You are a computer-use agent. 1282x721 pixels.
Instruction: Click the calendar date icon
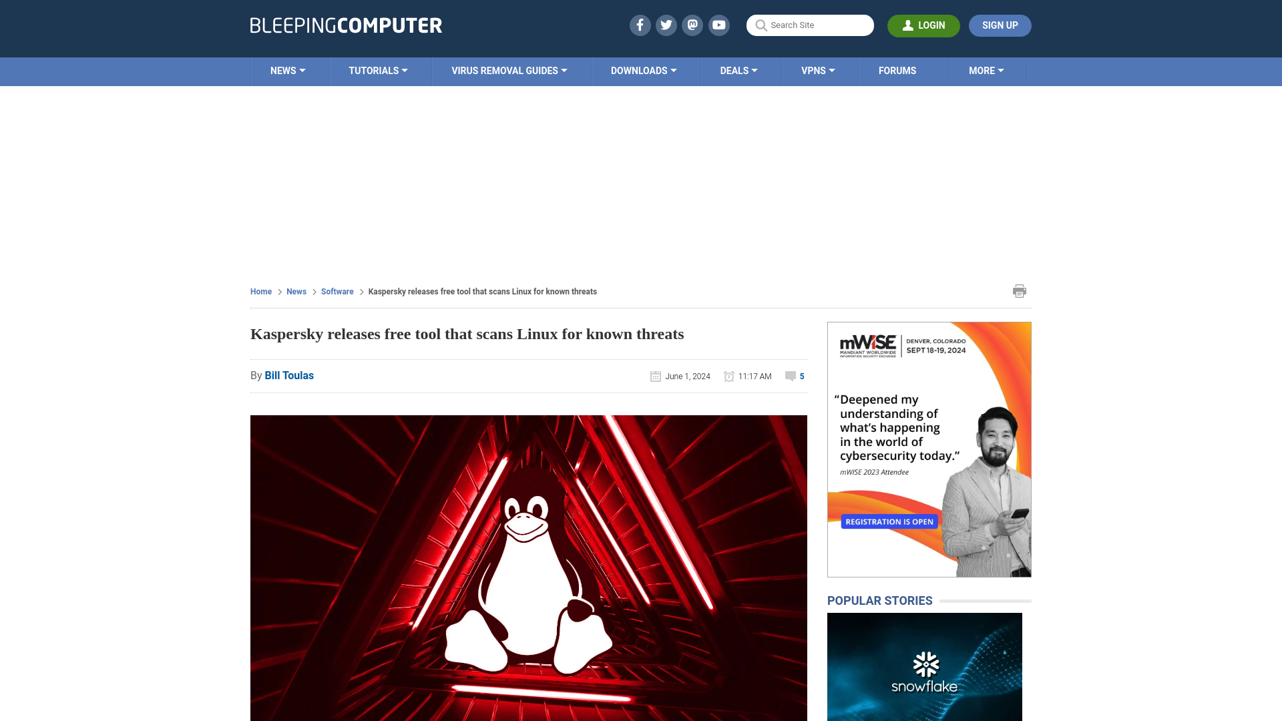pos(655,376)
